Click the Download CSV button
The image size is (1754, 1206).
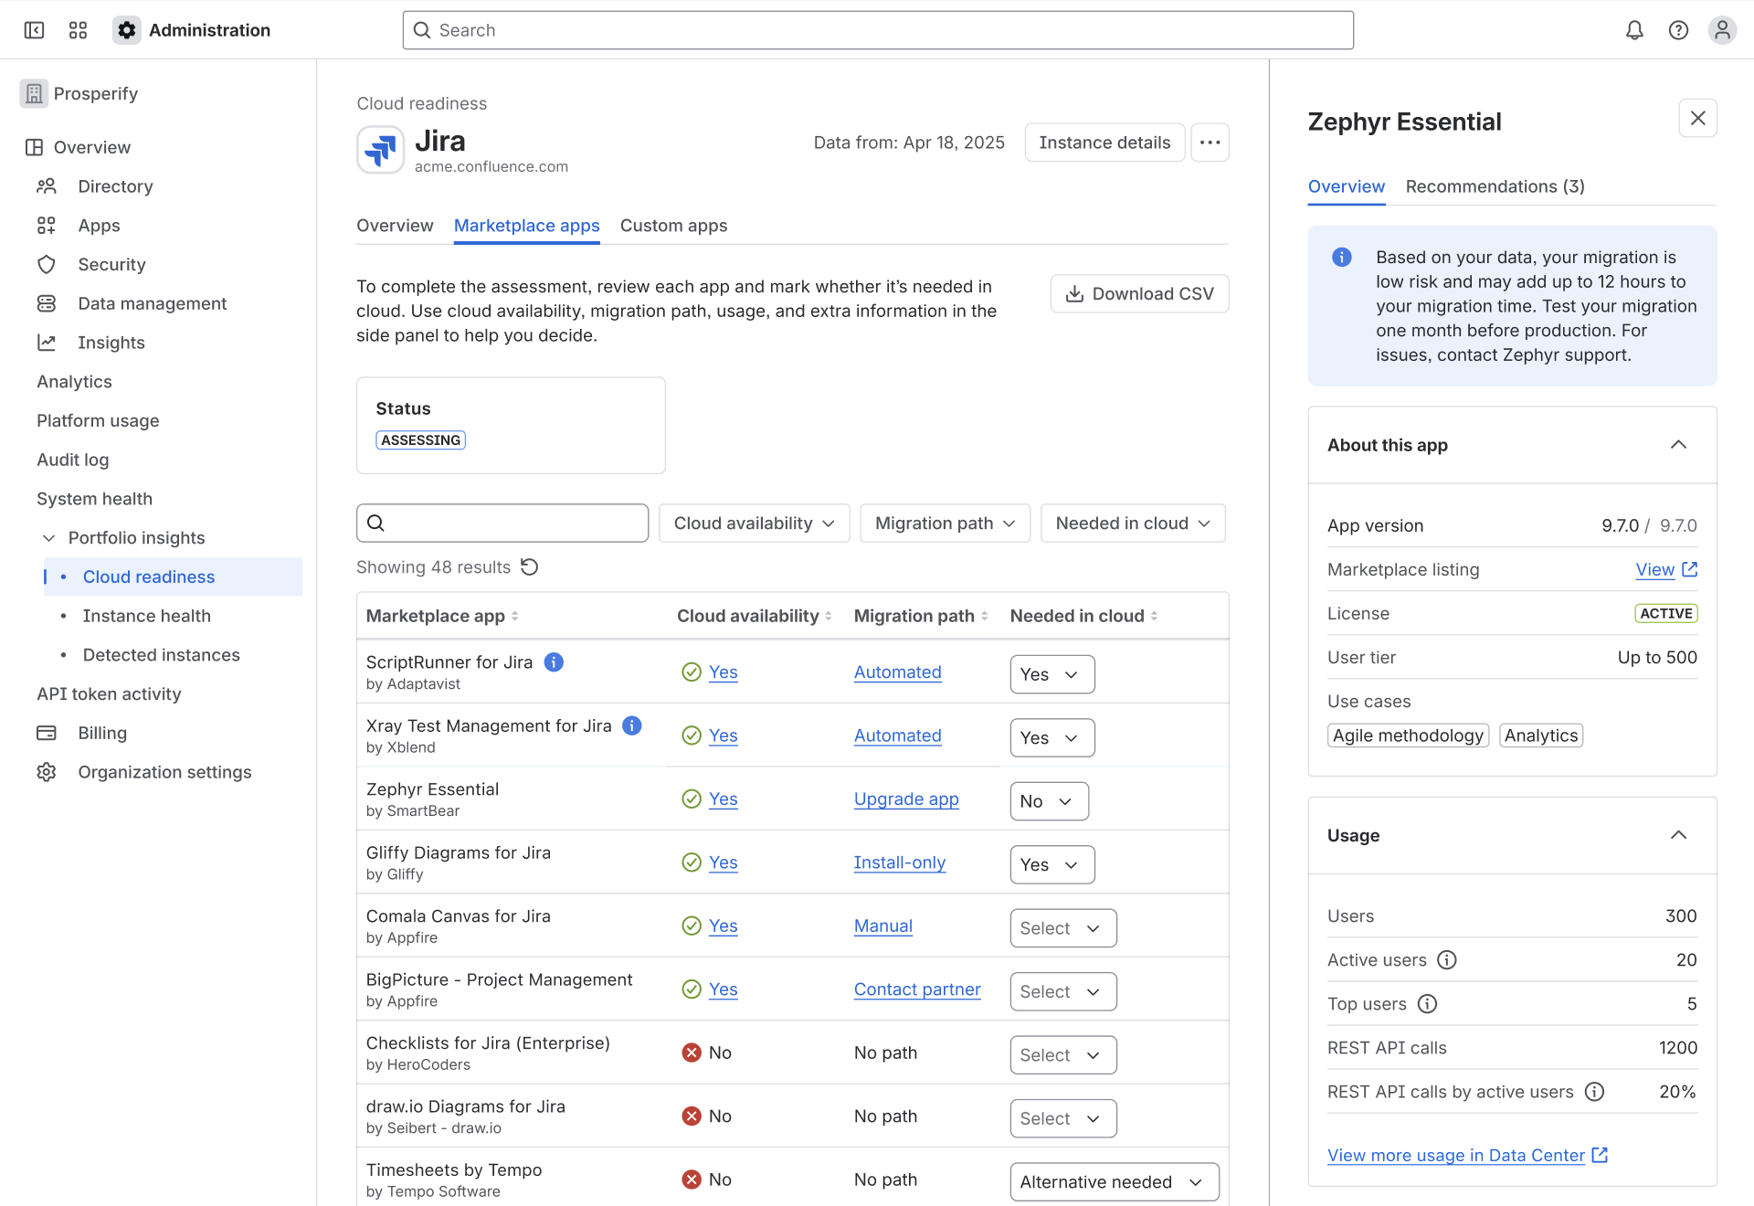[1139, 293]
